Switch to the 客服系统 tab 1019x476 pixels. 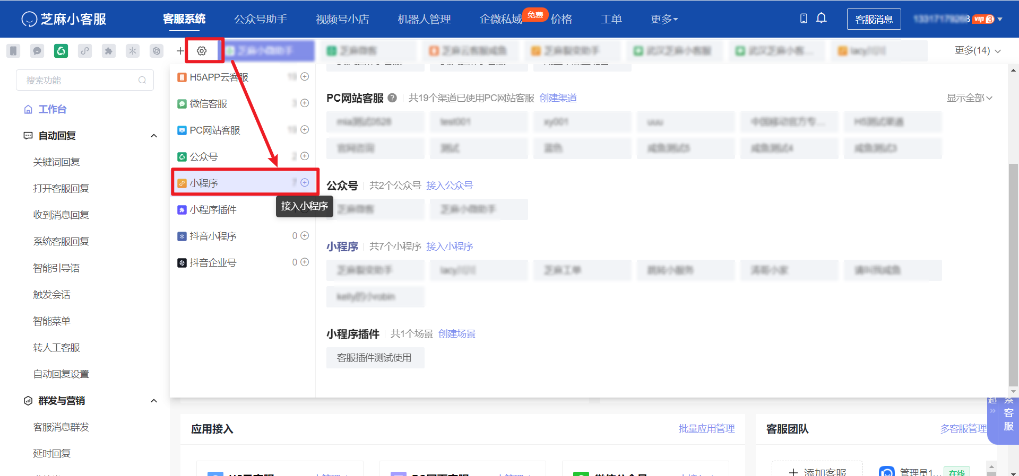[184, 19]
